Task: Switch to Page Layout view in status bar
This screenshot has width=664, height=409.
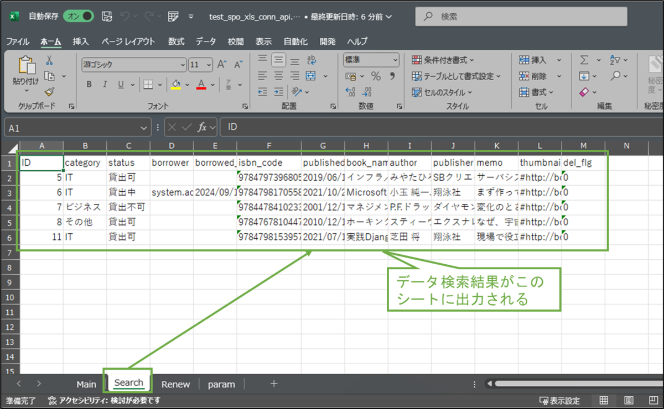Action: 629,400
